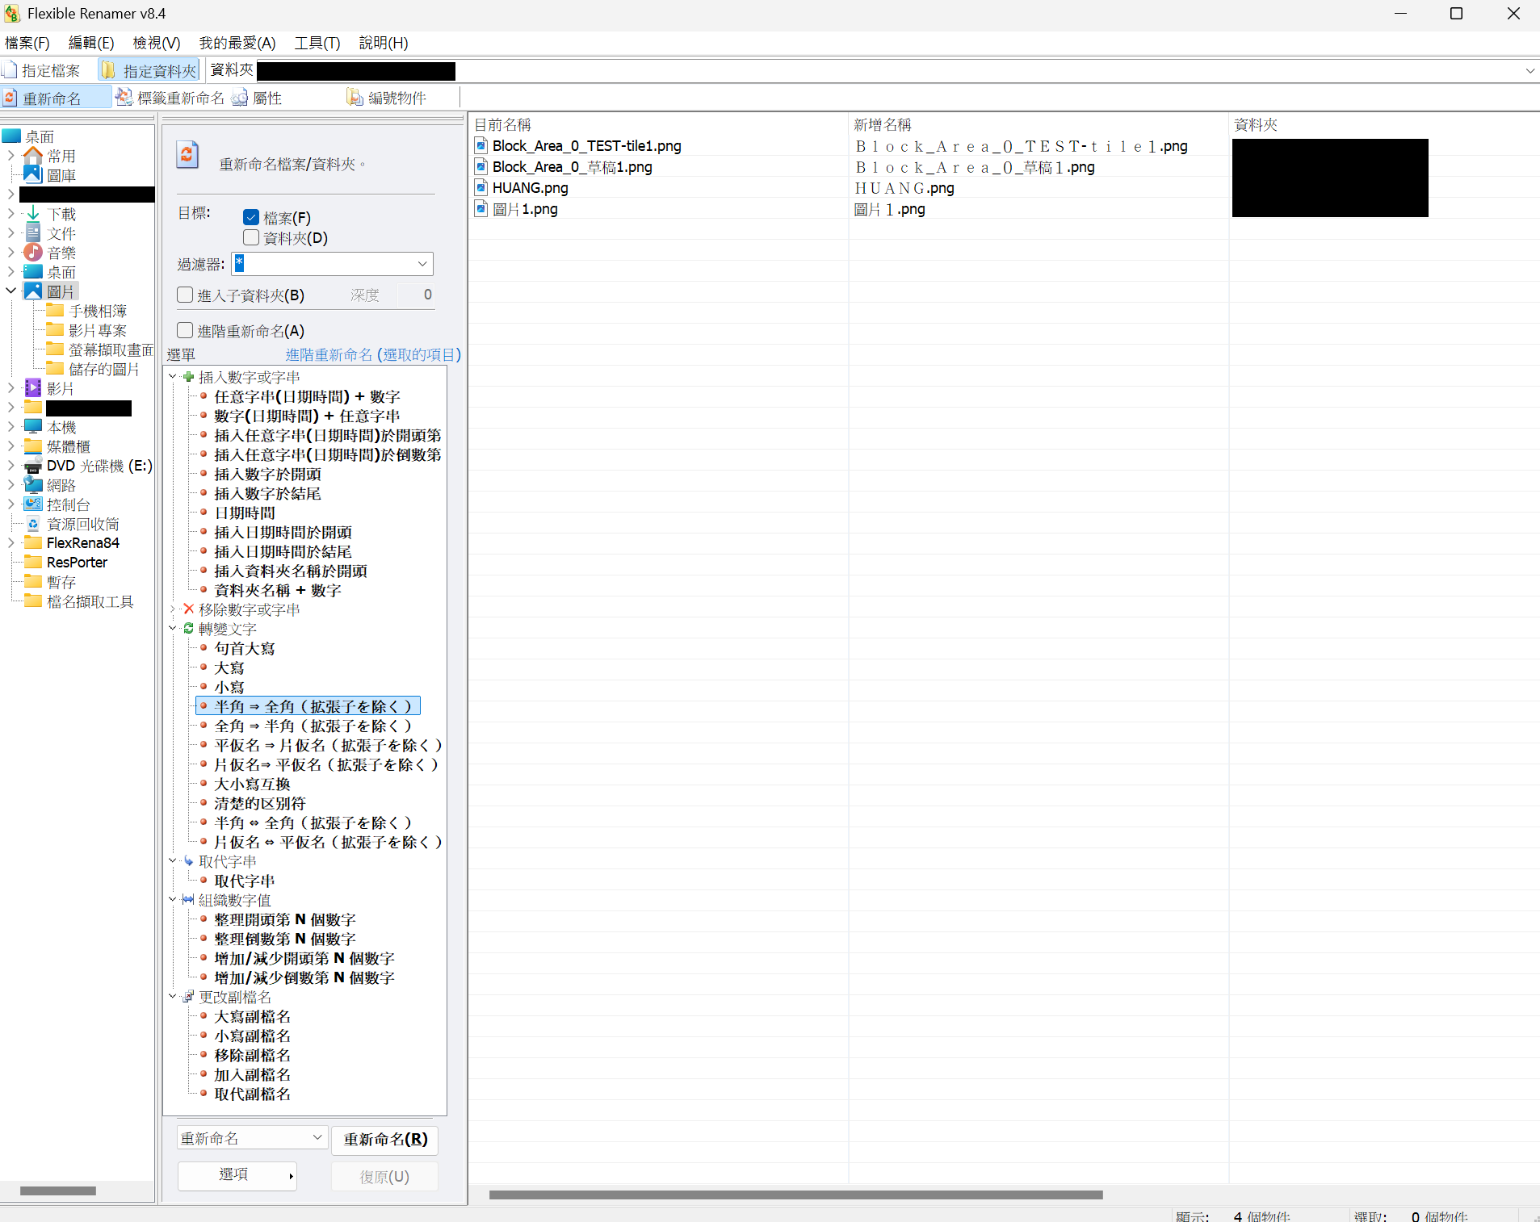Select the 大寫 uppercase item
The height and width of the screenshot is (1222, 1540).
coord(229,667)
